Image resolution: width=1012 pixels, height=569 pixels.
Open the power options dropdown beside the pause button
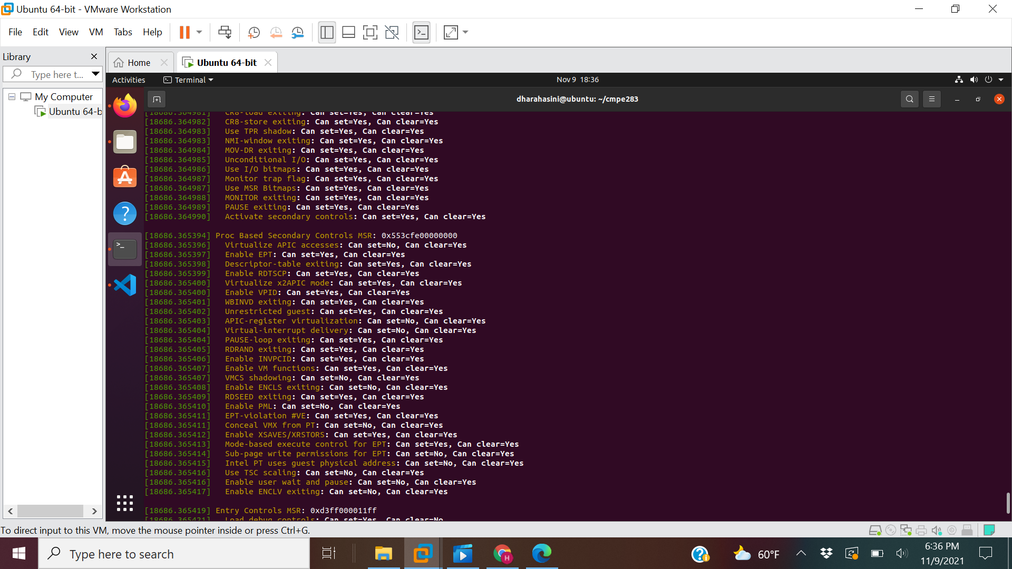tap(199, 33)
